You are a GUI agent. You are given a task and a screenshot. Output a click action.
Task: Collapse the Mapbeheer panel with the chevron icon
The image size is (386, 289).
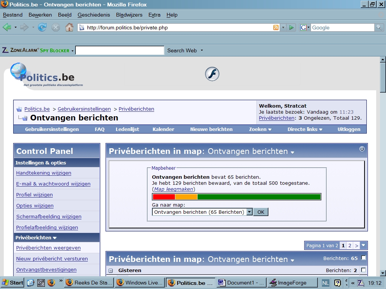[x=362, y=149]
